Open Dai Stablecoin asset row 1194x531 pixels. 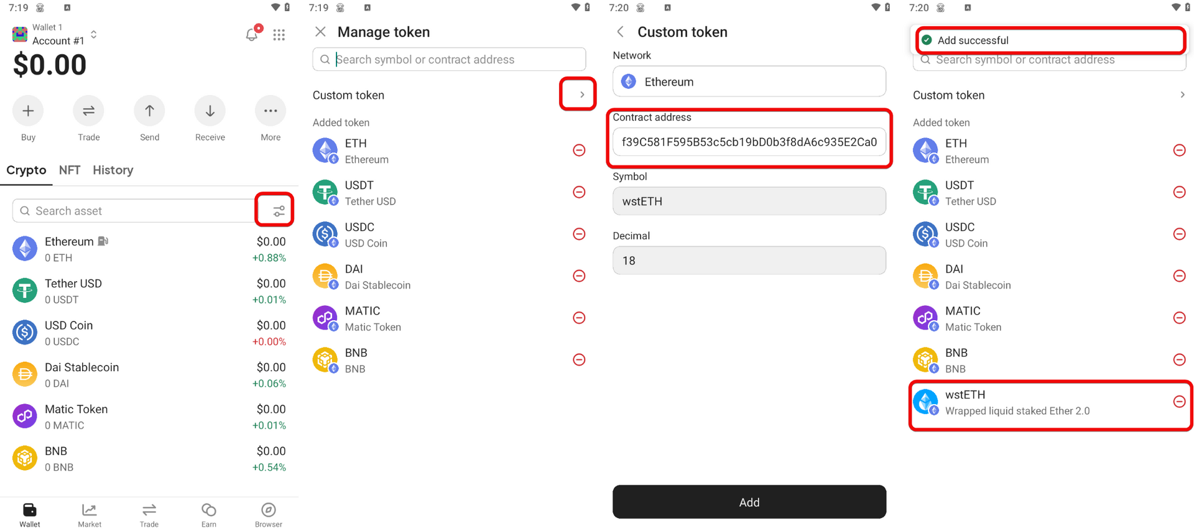coord(149,375)
